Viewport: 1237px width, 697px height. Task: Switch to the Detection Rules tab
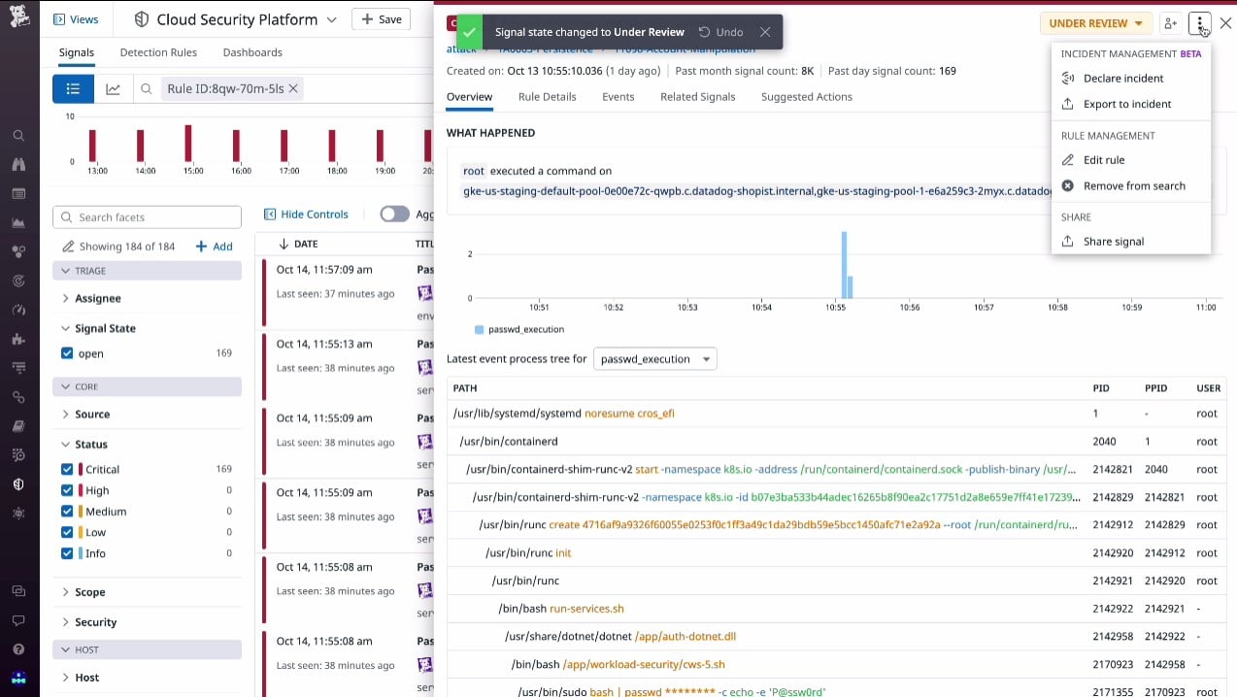158,52
